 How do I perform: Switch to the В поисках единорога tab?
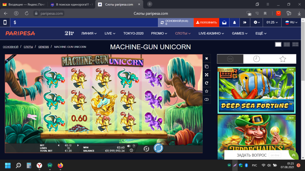pos(71,5)
